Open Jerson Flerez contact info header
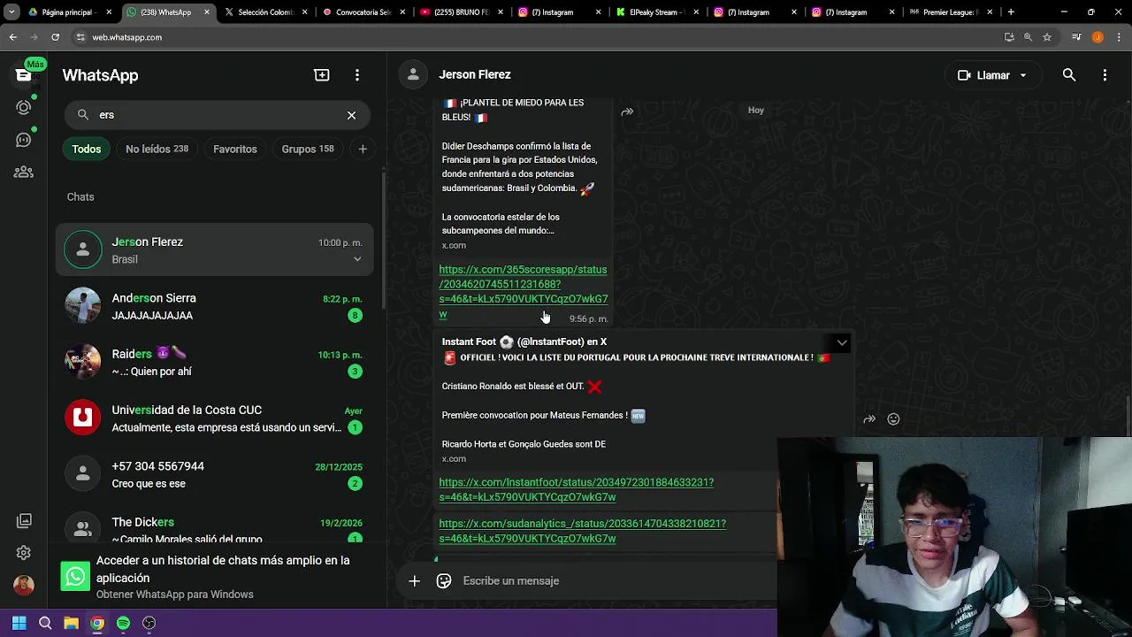This screenshot has width=1132, height=637. (x=475, y=75)
